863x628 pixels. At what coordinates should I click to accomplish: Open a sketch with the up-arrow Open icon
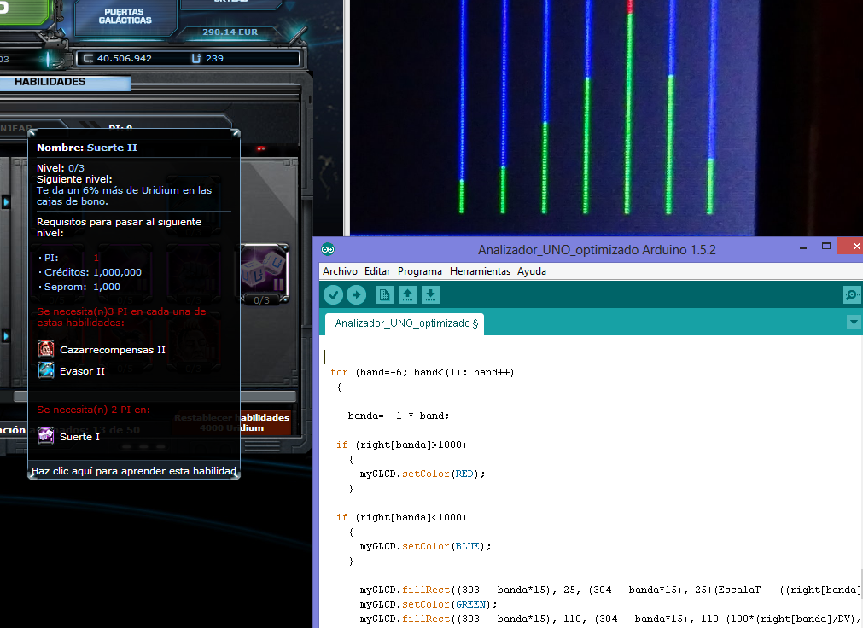click(407, 295)
